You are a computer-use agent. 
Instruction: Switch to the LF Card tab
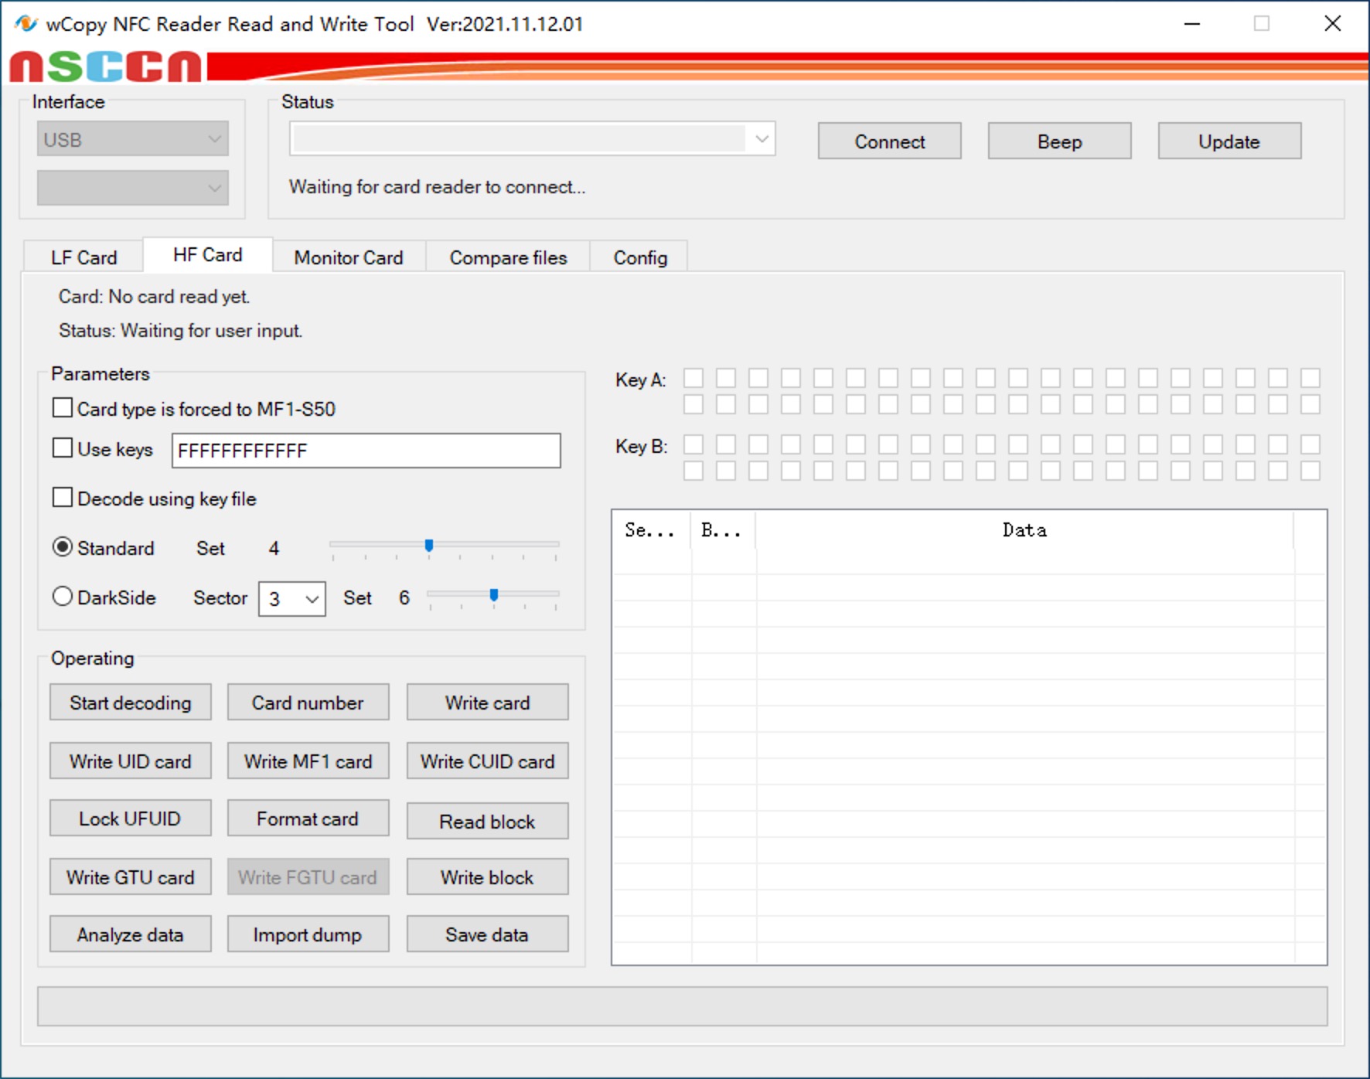(x=83, y=257)
